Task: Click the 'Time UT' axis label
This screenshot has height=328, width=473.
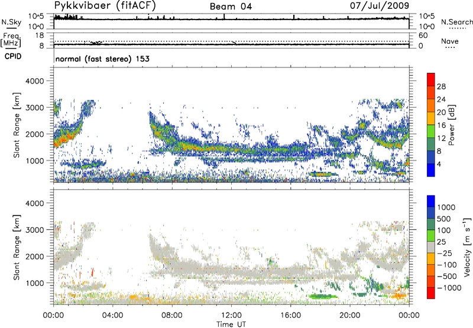Action: 231,324
